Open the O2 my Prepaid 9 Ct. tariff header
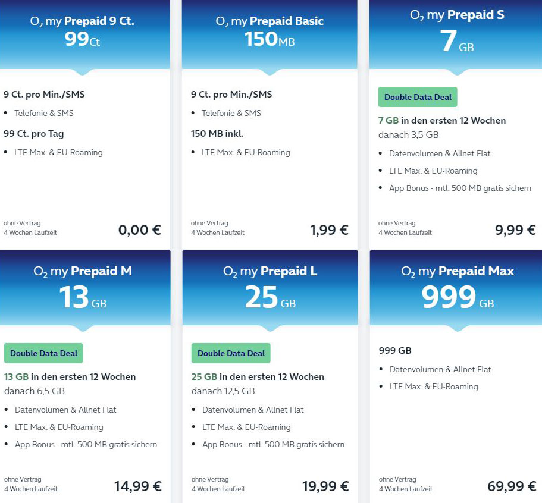 tap(83, 31)
